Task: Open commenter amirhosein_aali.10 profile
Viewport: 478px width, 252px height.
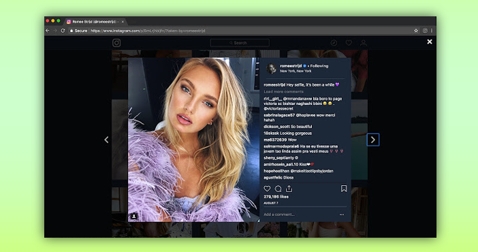Action: click(x=281, y=164)
